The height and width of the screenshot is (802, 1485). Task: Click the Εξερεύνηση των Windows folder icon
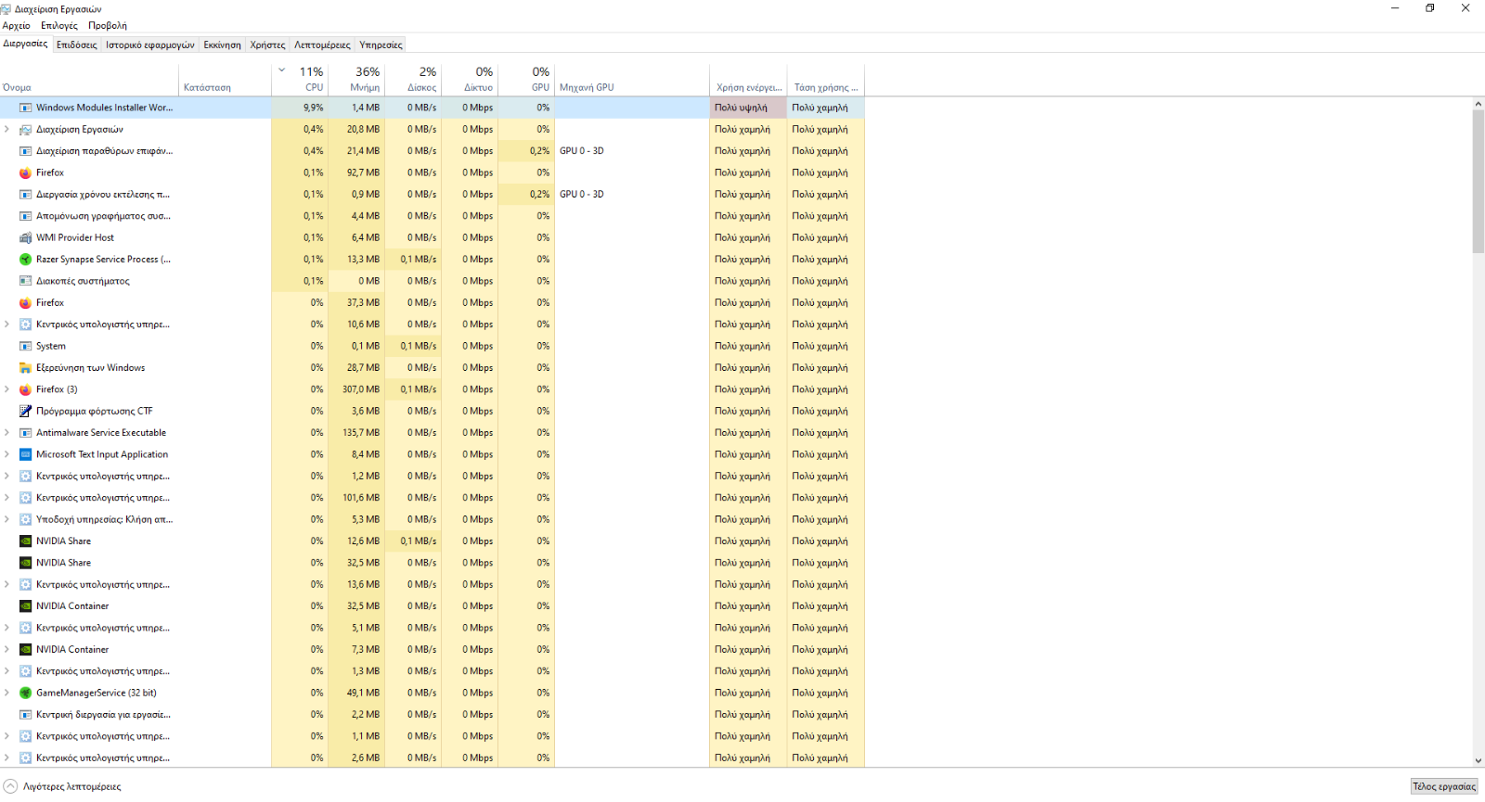click(26, 368)
